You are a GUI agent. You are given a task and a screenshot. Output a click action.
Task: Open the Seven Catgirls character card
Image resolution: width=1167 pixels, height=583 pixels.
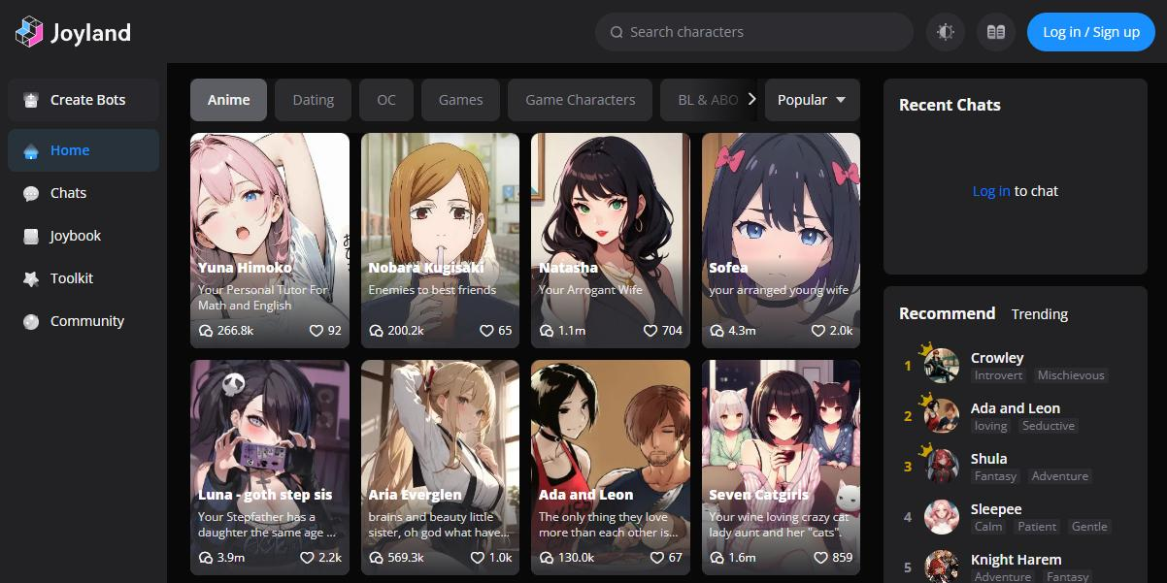click(782, 468)
